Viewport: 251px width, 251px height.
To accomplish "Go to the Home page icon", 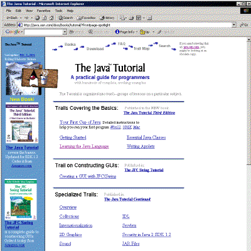I will click(x=51, y=18).
